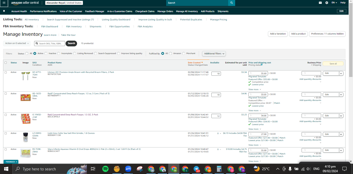Screen dimensions: 353x174
Task: Expand View more for the Libman Broom row
Action: point(255,89)
